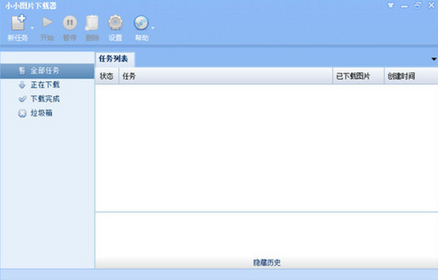The width and height of the screenshot is (438, 280).
Task: Sort by 已下载图片 column header
Action: [x=358, y=76]
